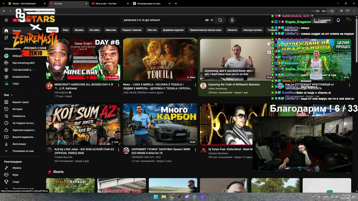Open Cradela Records channel link

pos(63,157)
